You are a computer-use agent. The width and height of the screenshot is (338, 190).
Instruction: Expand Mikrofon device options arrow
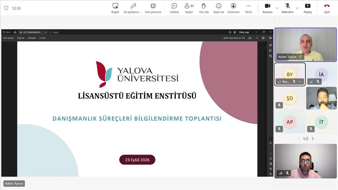coord(297,8)
